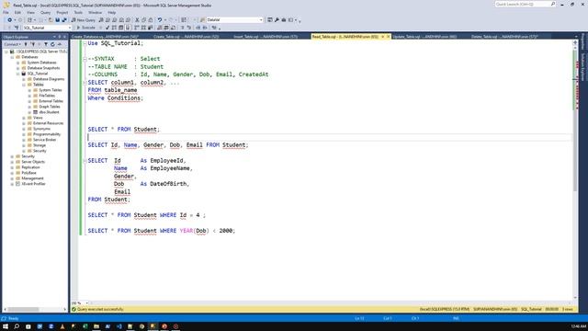Expand the Programmability folder node
Screen dimensions: 588x331
(24, 134)
